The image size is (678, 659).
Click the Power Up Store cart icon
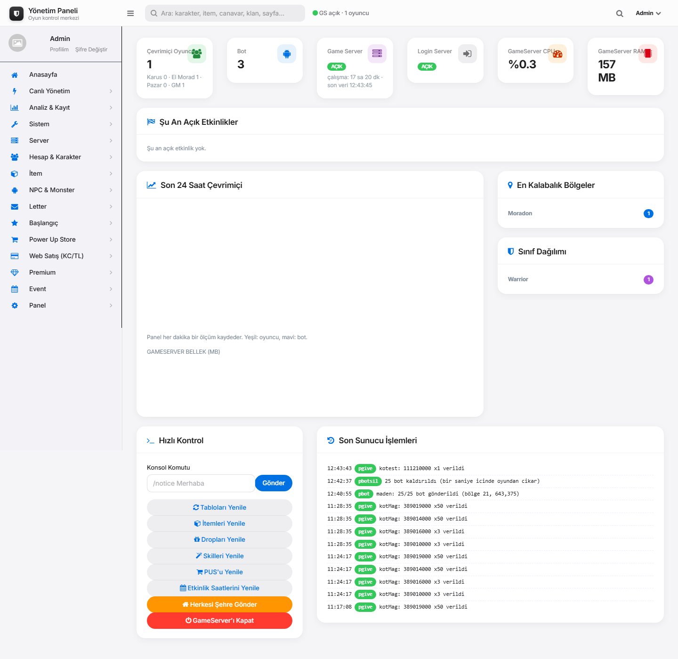coord(15,240)
